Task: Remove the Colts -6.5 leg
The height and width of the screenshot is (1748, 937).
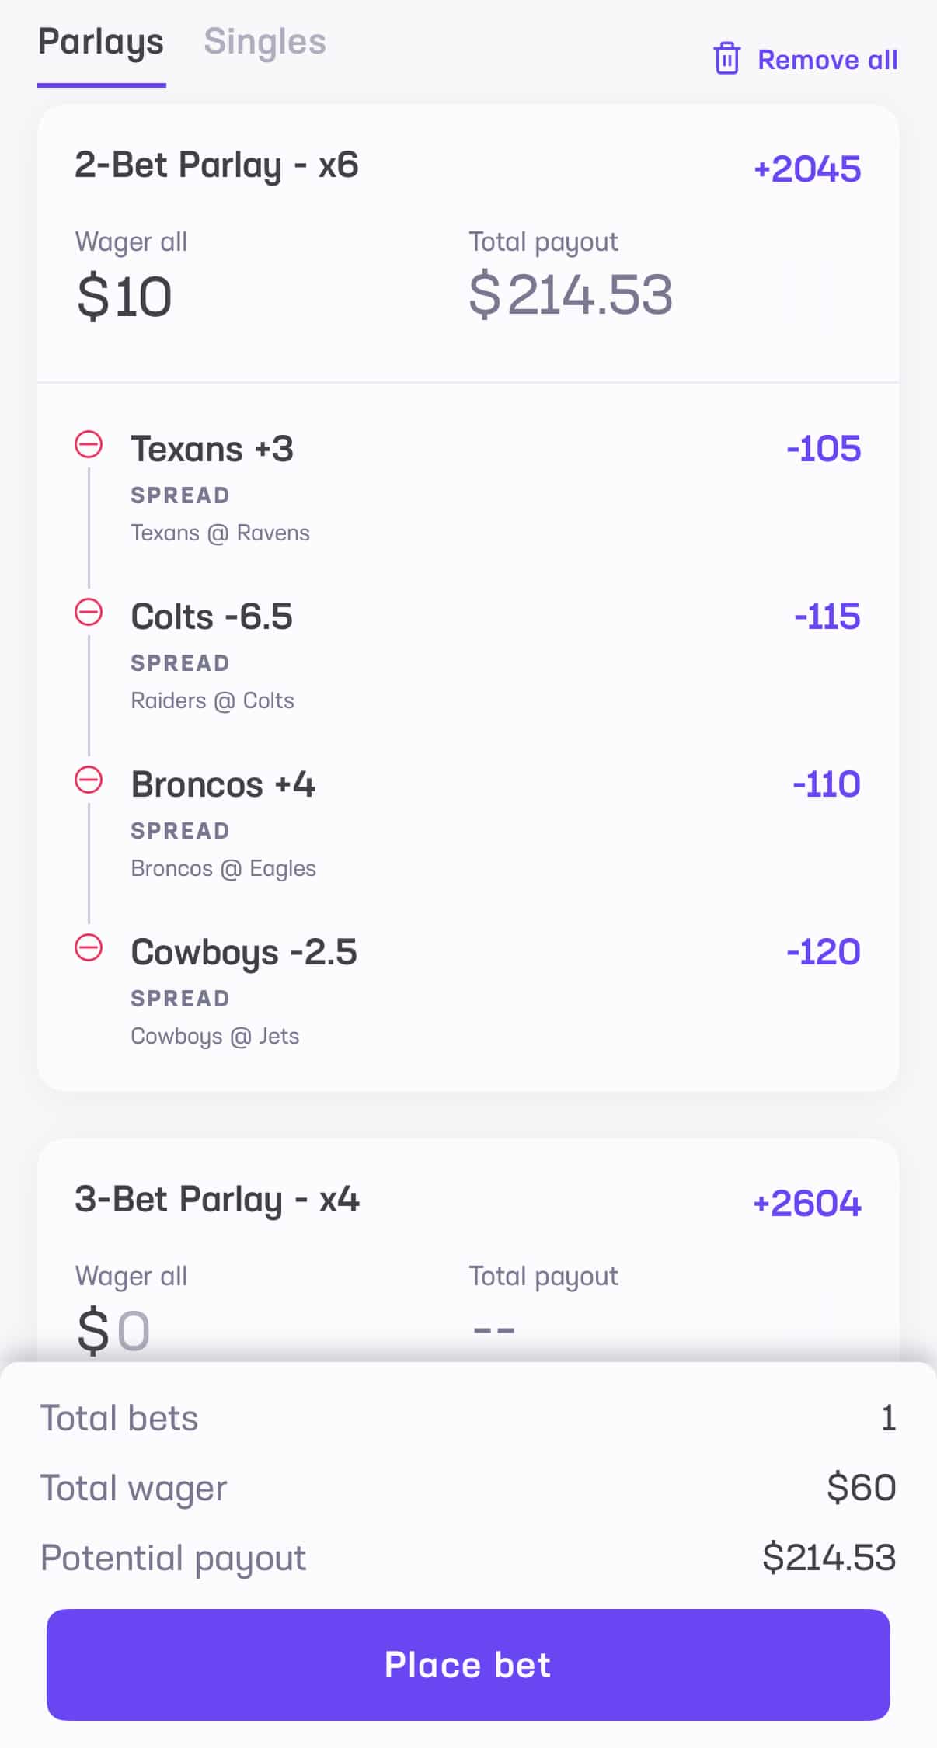Action: tap(89, 613)
